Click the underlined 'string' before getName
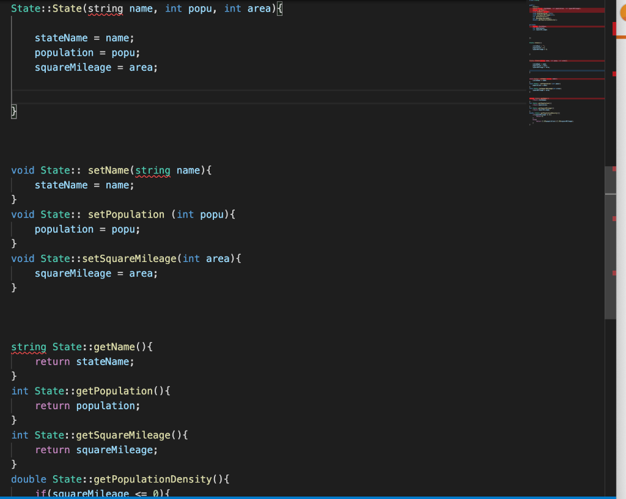The width and height of the screenshot is (626, 499). [28, 346]
